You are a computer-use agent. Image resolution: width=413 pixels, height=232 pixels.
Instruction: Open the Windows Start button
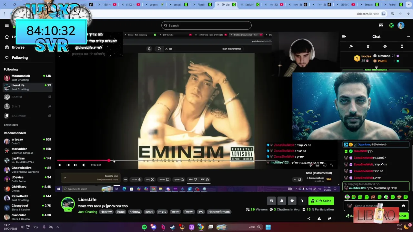[x=268, y=227]
